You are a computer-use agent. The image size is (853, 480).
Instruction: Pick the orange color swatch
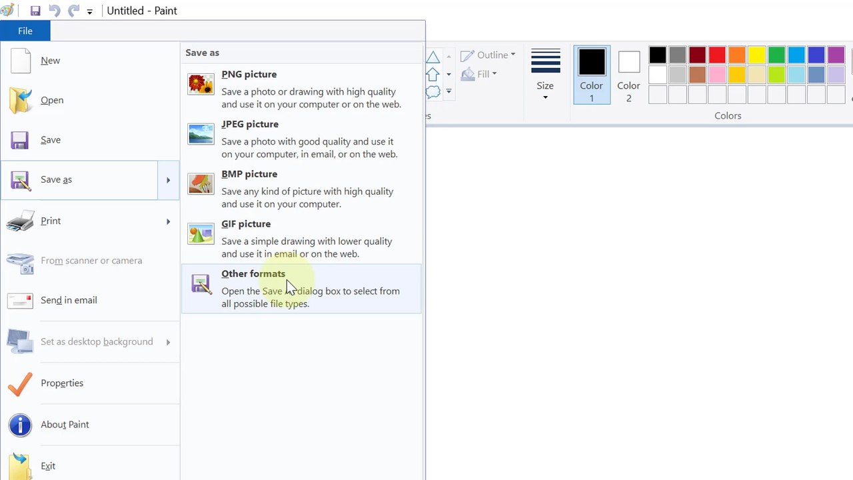click(x=737, y=55)
